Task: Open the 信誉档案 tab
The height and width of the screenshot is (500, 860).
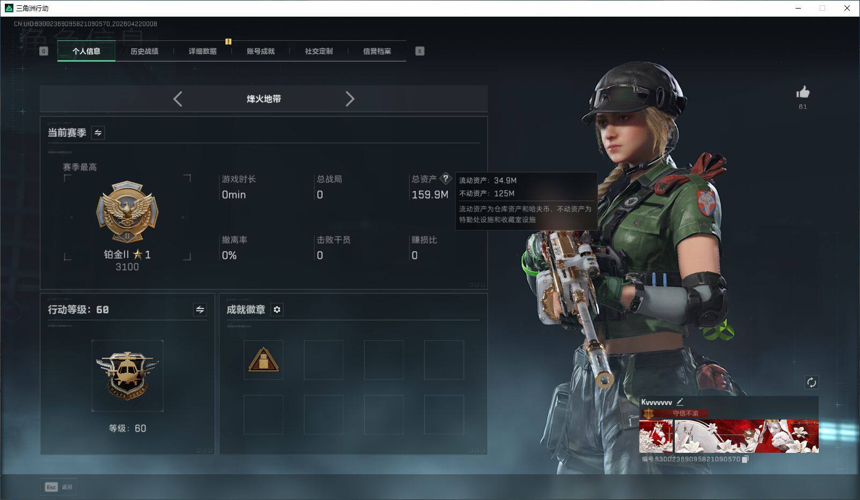Action: coord(377,51)
